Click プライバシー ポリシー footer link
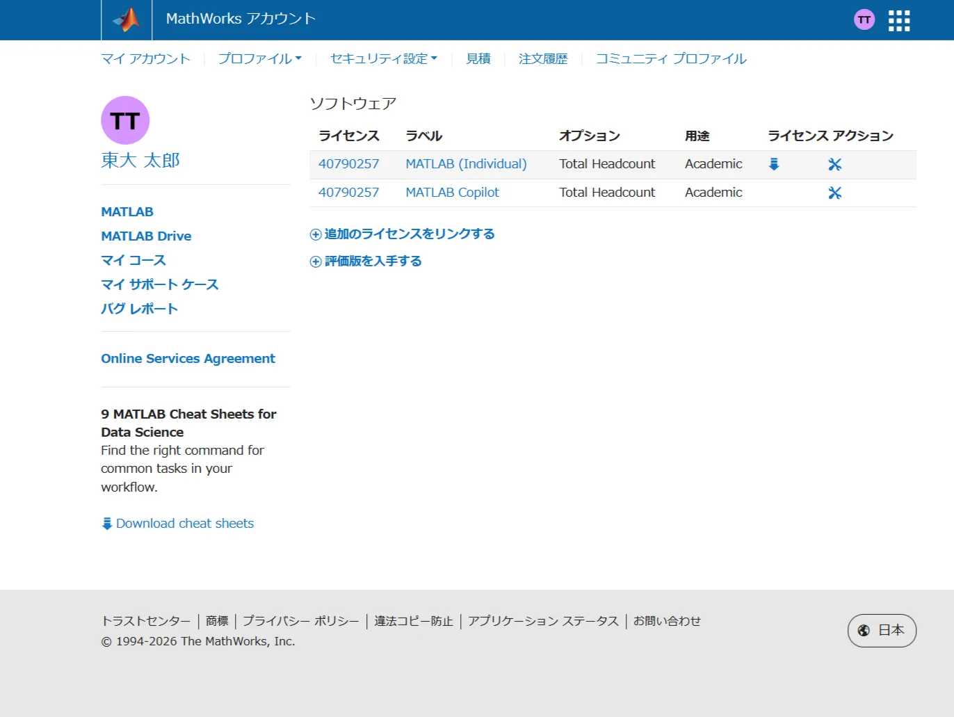The image size is (954, 717). pos(300,621)
